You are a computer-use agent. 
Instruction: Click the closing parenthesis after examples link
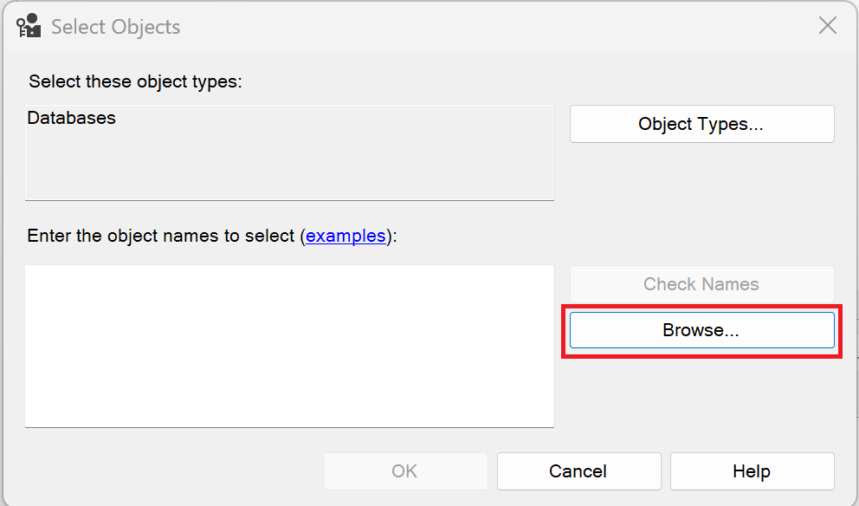390,236
